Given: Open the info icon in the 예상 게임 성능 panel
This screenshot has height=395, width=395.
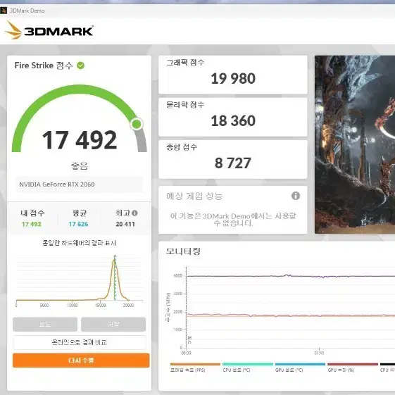Looking at the screenshot, I should [296, 196].
